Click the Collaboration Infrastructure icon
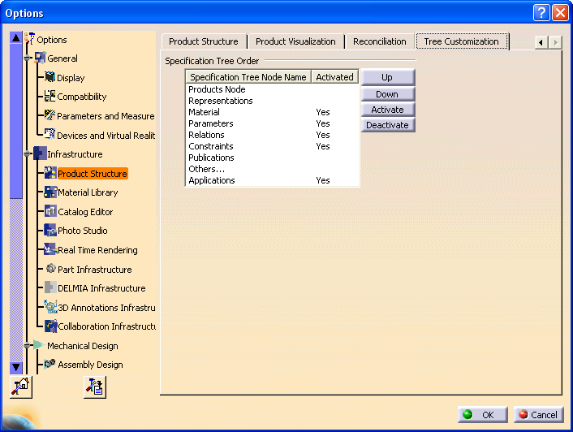The height and width of the screenshot is (432, 573). pos(50,326)
